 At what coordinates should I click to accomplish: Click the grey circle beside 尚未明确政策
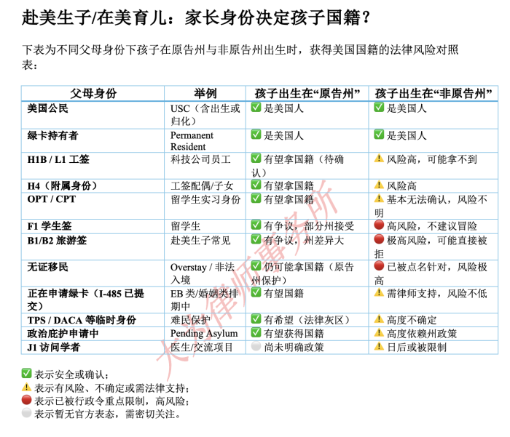point(256,346)
